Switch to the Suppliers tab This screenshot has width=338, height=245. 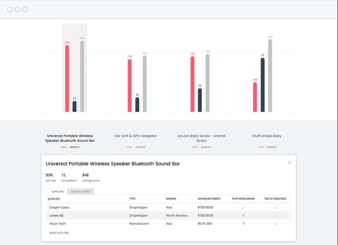point(57,192)
